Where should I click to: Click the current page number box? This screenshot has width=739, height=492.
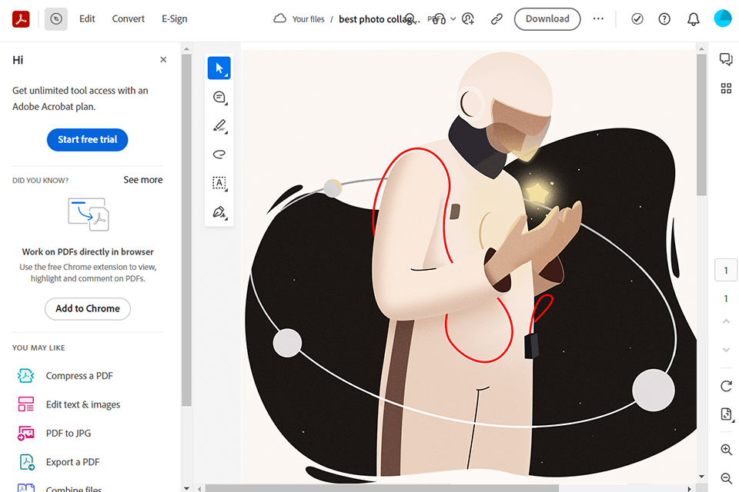(x=726, y=271)
